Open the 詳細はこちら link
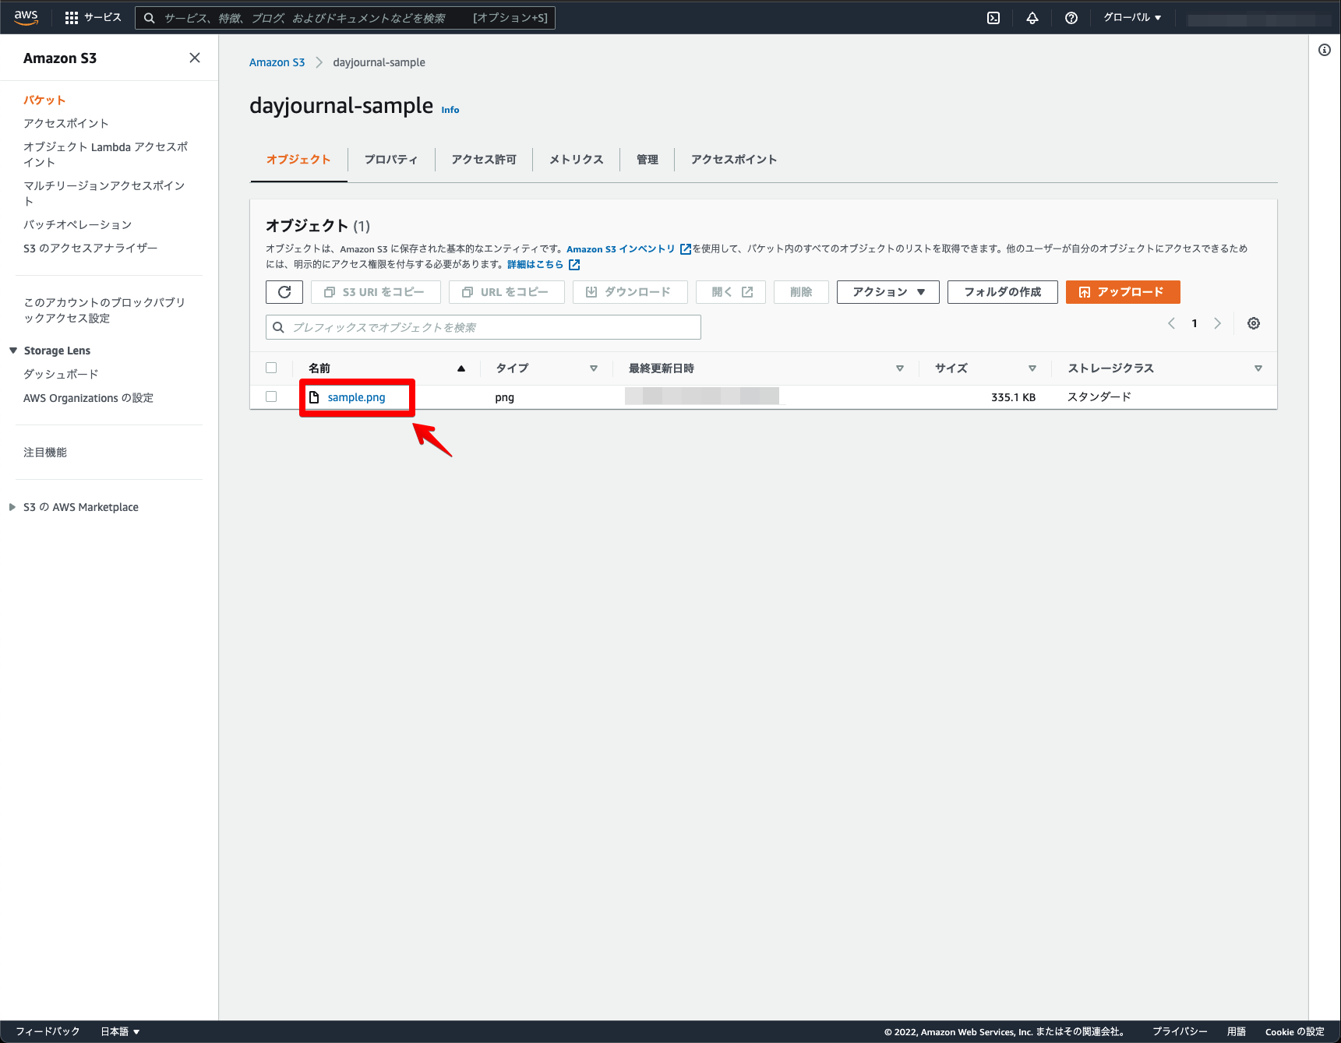 point(535,265)
